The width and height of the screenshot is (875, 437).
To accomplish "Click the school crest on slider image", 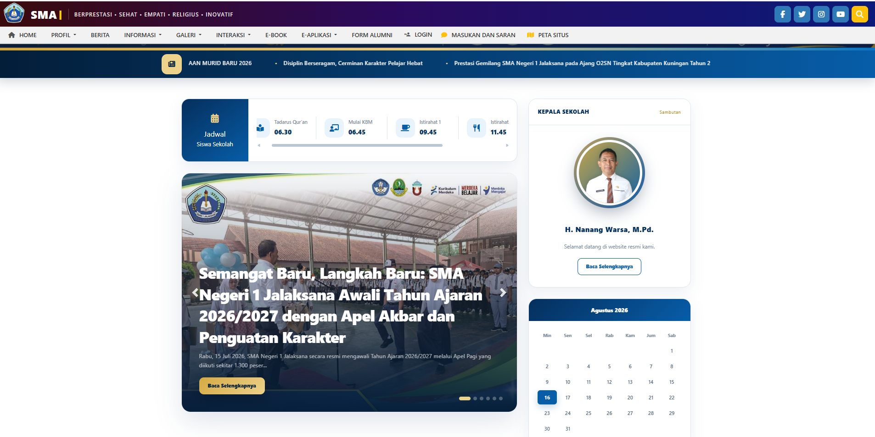I will point(206,204).
